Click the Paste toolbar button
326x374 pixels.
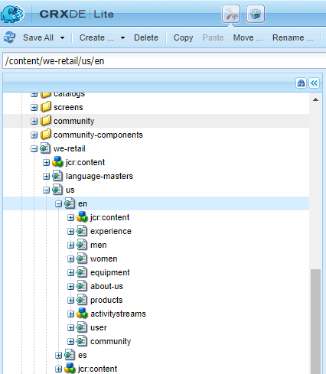(x=213, y=37)
